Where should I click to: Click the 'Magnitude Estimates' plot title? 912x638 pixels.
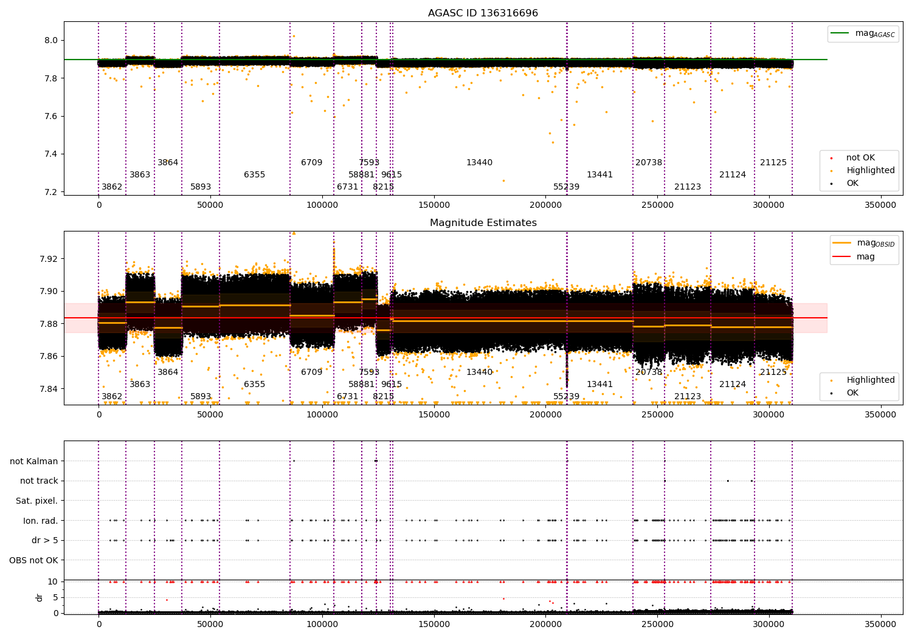pos(483,223)
